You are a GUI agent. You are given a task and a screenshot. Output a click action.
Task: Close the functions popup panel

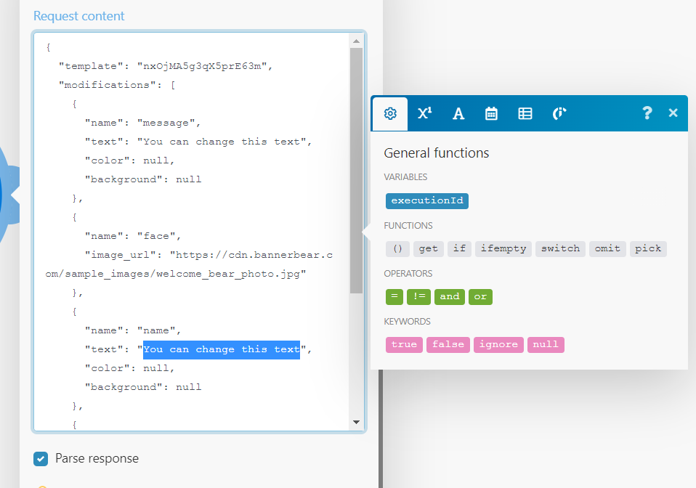673,113
